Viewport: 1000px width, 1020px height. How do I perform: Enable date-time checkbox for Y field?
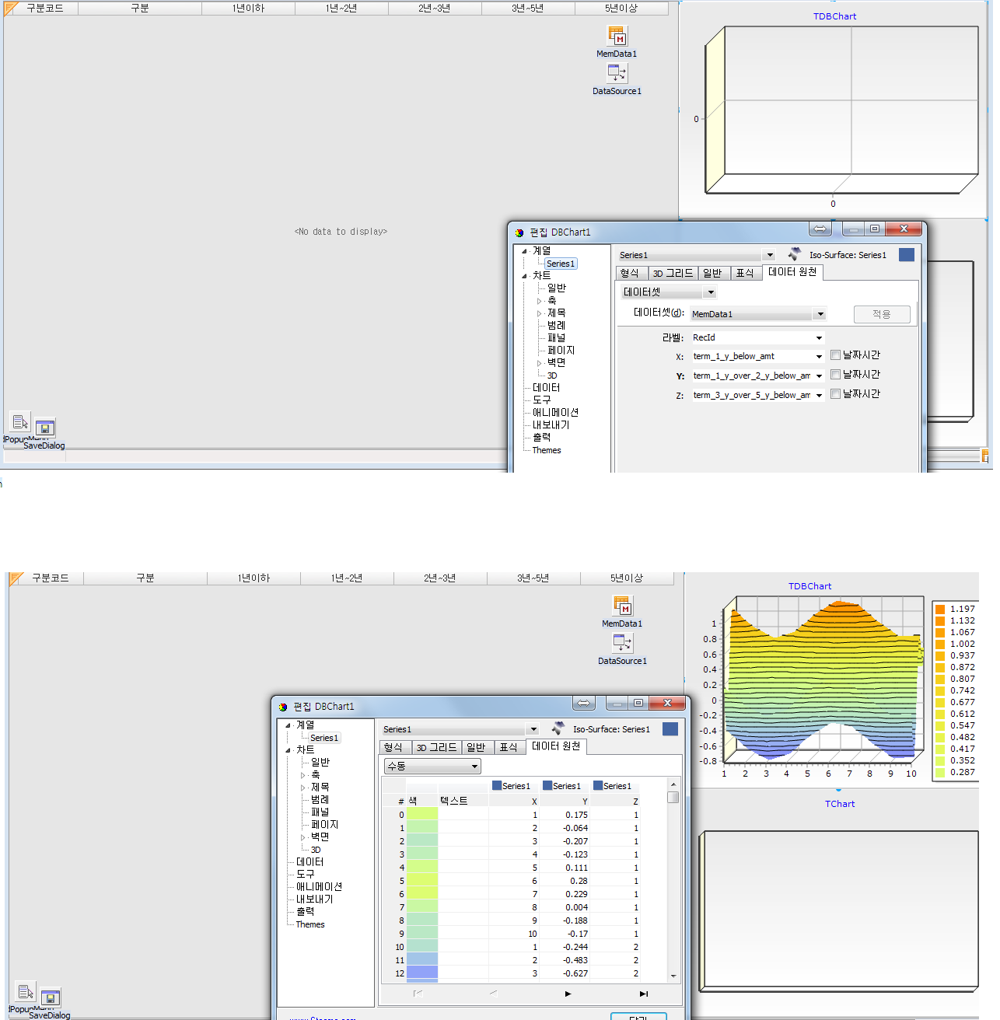(x=836, y=375)
